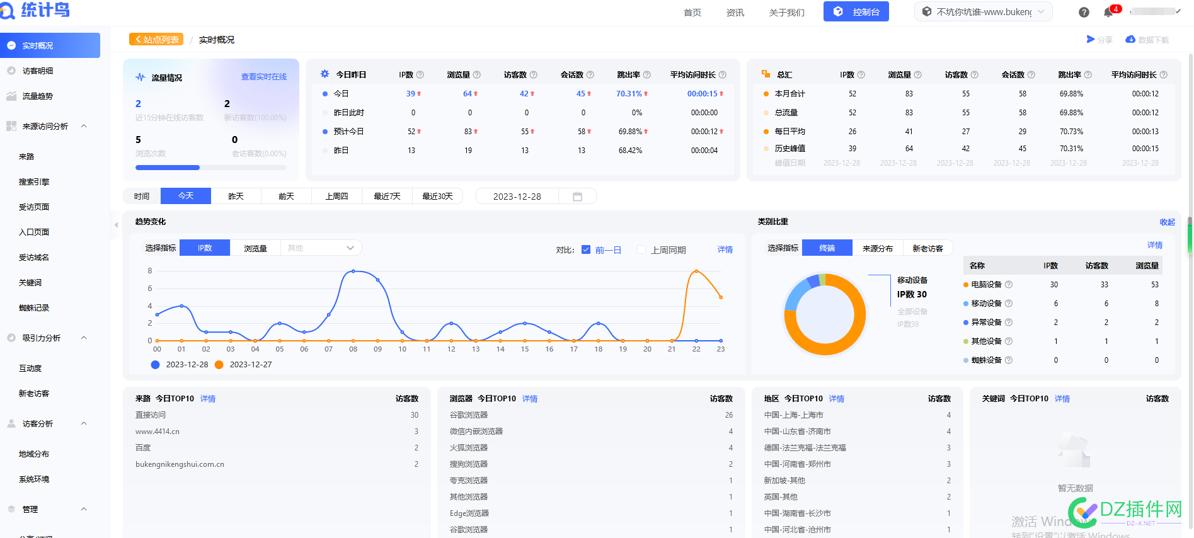Viewport: 1194px width, 538px height.
Task: Select the 今天 time tab
Action: point(186,196)
